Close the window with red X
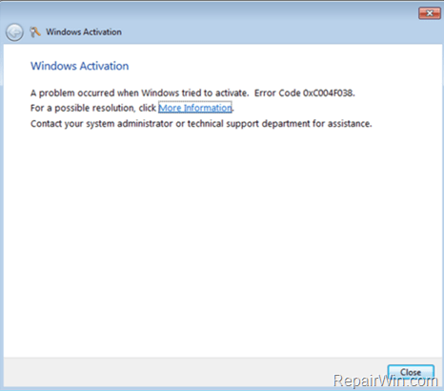 [430, 13]
